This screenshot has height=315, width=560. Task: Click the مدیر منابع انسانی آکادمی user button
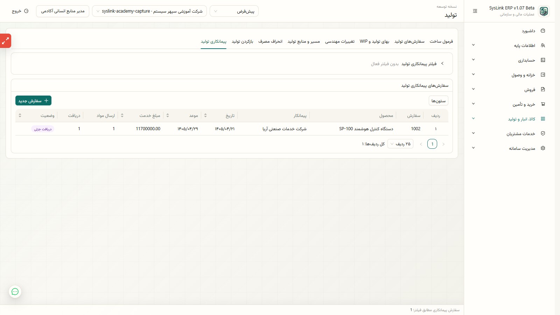pos(63,11)
